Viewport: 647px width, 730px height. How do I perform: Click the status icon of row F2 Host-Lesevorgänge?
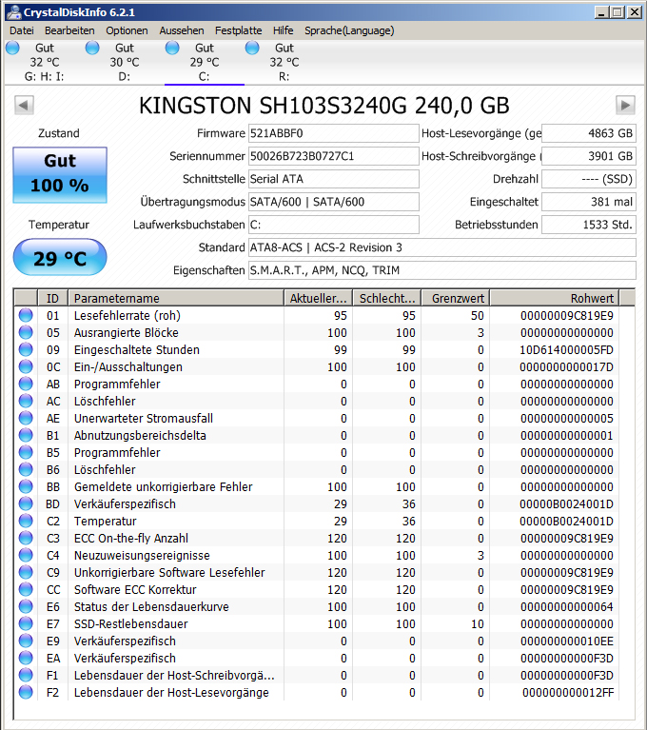point(26,692)
